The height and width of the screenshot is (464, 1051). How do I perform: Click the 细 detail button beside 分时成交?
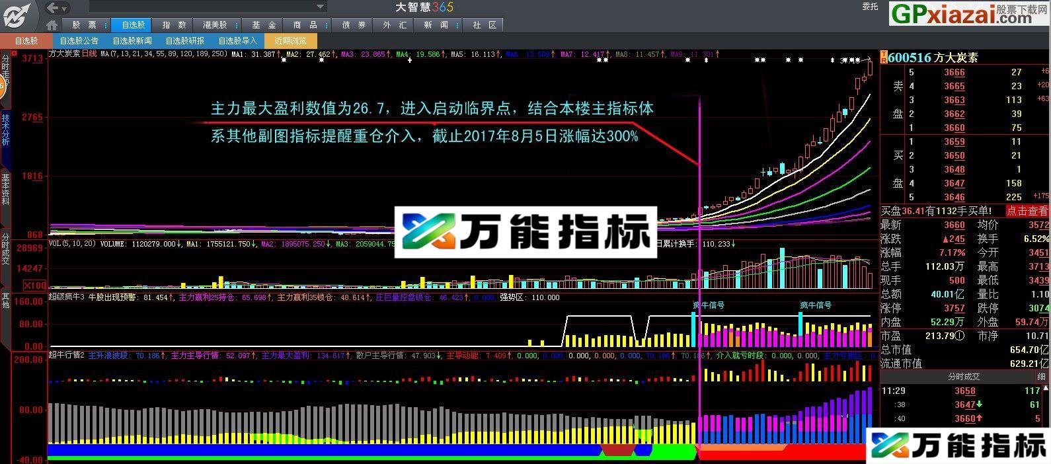[1042, 376]
